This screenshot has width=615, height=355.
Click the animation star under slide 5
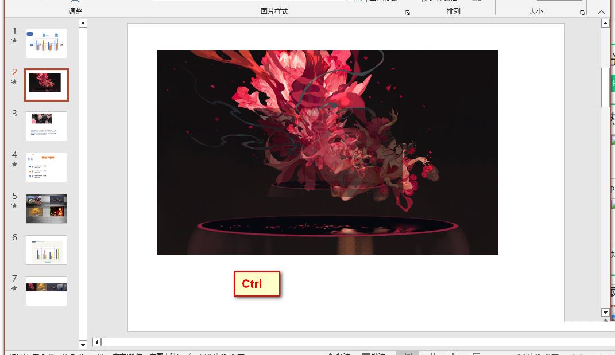(15, 206)
